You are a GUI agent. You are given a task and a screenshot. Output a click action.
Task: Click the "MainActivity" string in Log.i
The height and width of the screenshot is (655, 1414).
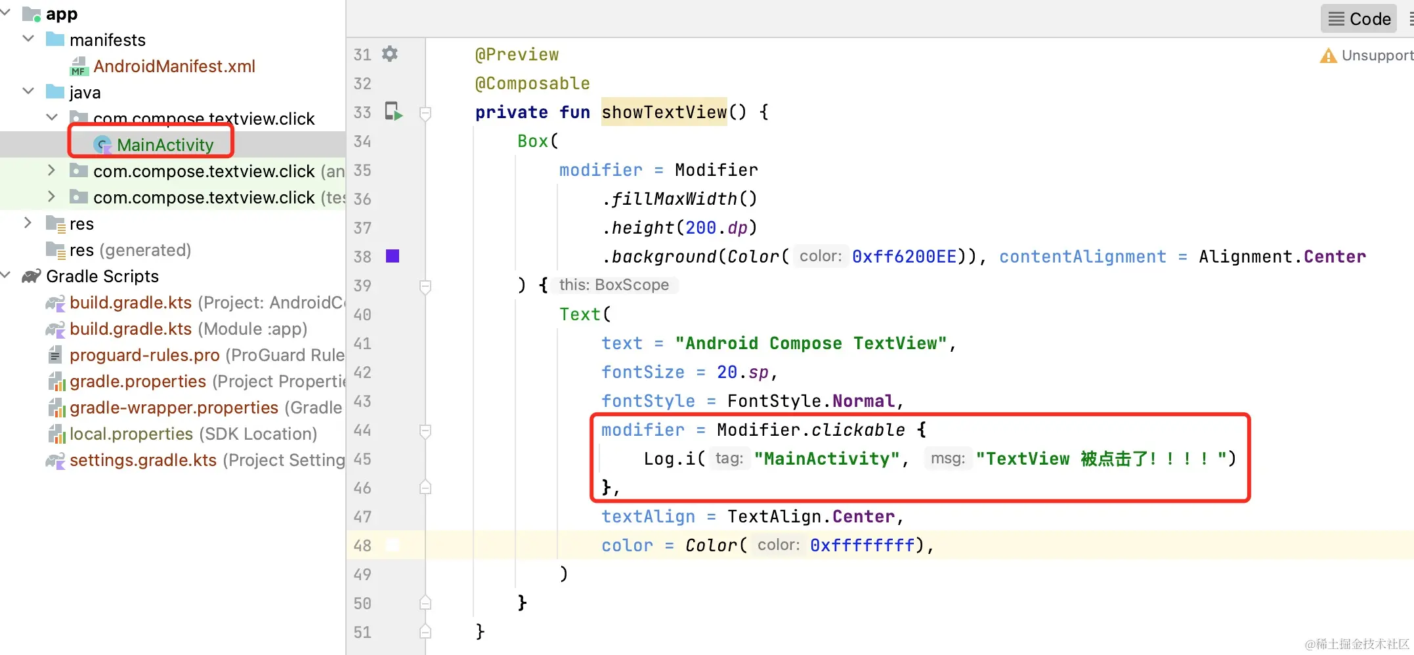[826, 459]
